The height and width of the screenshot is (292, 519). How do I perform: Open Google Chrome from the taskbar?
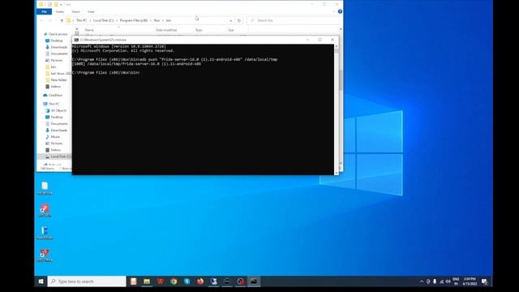tap(174, 281)
